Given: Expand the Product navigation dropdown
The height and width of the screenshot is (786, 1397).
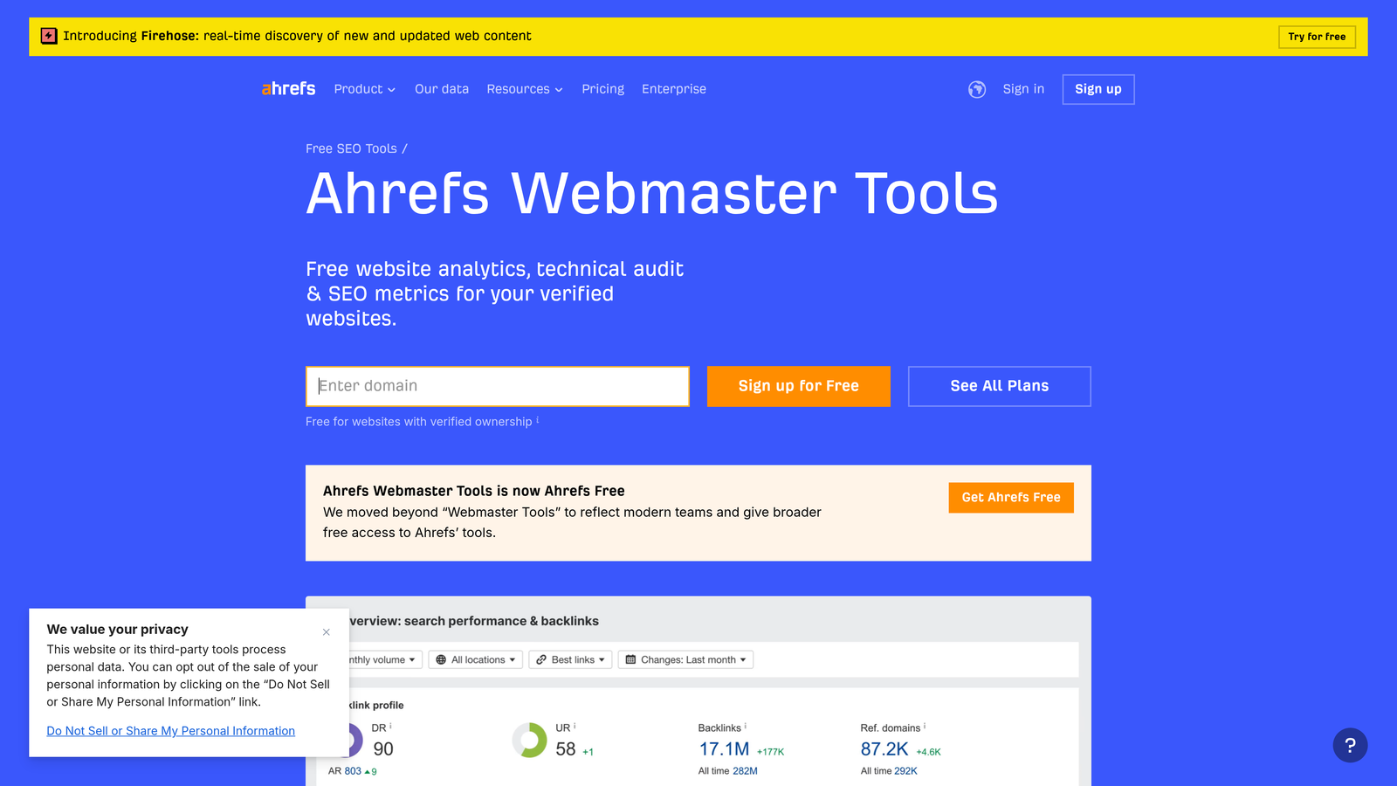Looking at the screenshot, I should [x=364, y=89].
